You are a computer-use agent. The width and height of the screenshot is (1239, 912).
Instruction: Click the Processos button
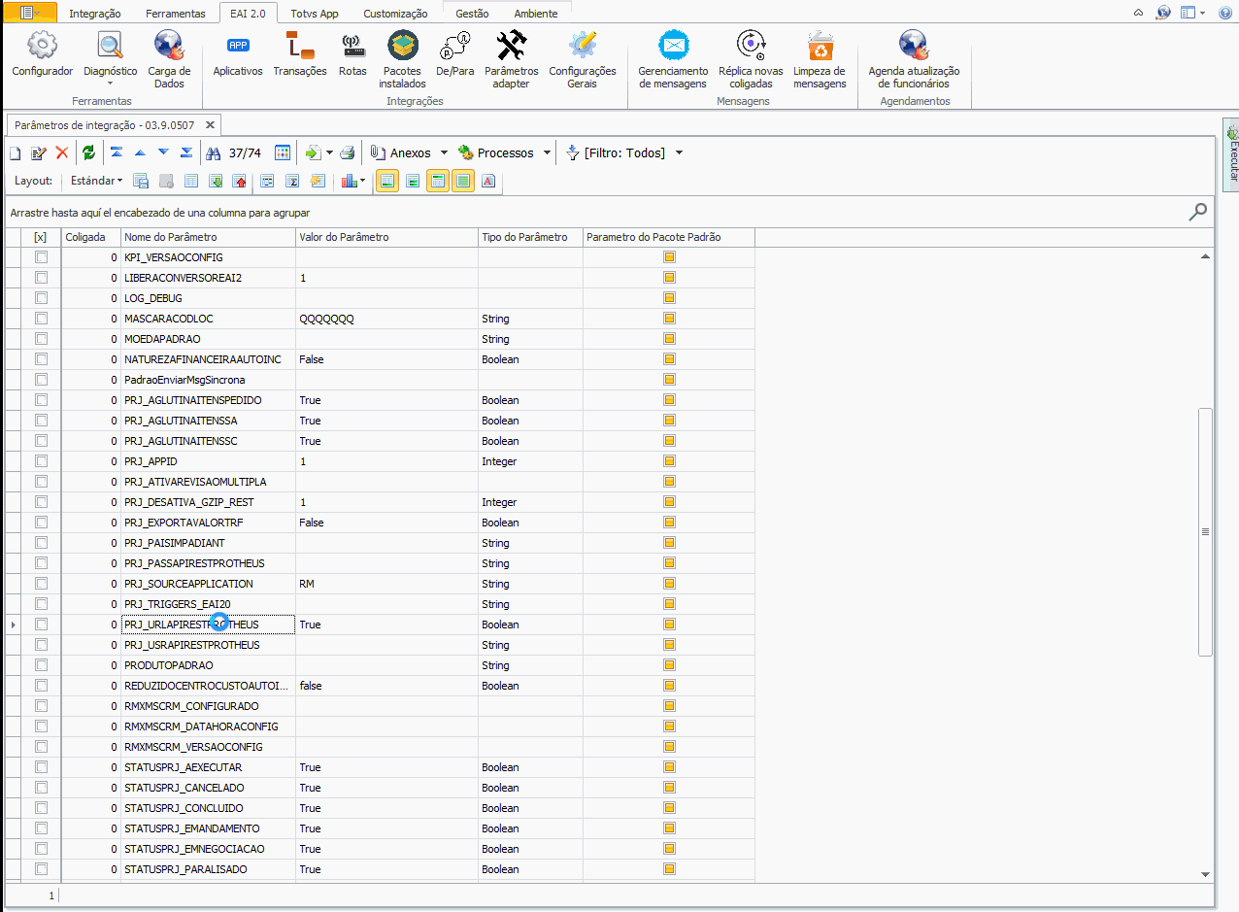click(497, 152)
